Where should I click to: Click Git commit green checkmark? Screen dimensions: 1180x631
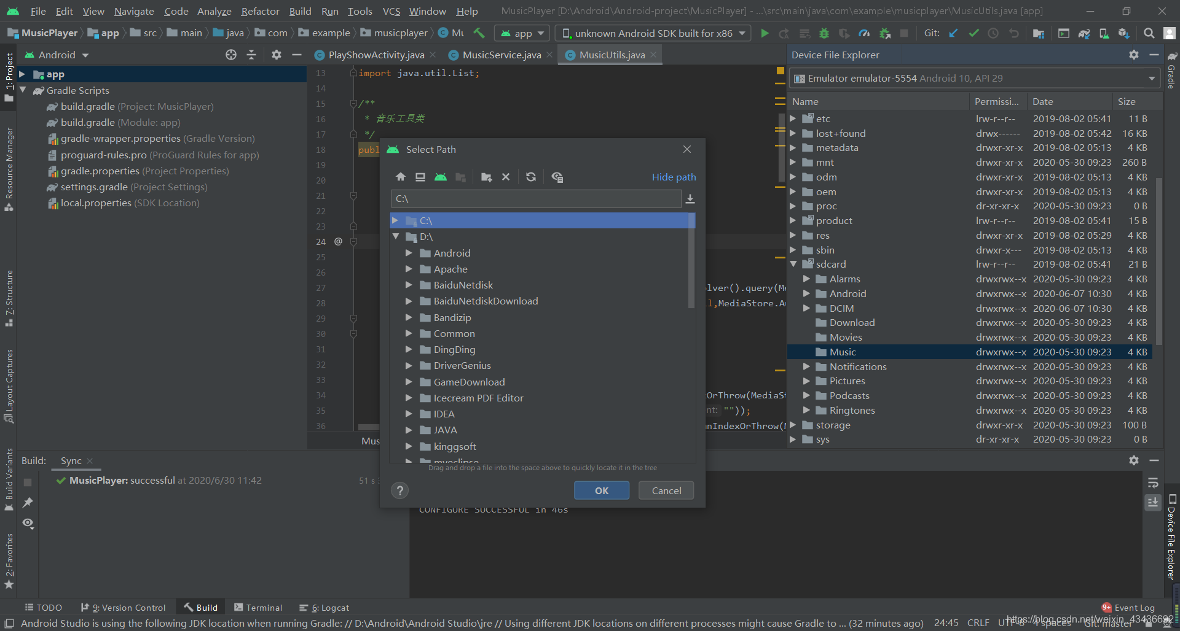pyautogui.click(x=974, y=33)
